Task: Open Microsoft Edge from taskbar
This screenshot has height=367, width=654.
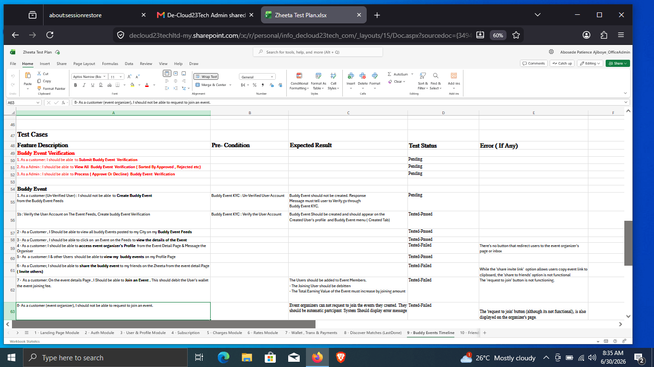Action: 224,357
